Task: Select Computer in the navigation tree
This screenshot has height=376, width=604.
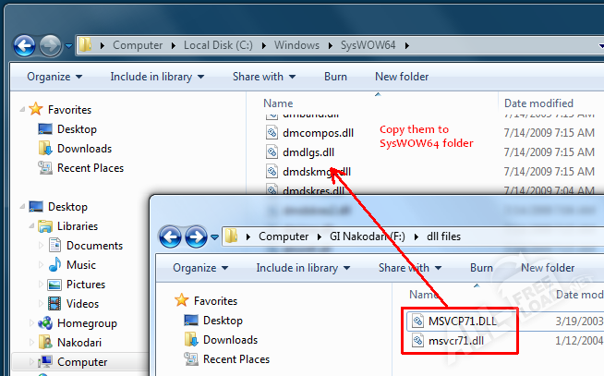Action: click(x=82, y=362)
